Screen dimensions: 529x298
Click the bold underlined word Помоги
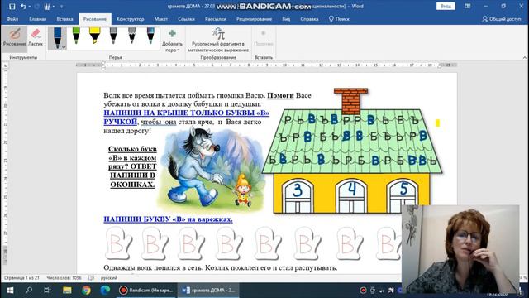coord(280,96)
